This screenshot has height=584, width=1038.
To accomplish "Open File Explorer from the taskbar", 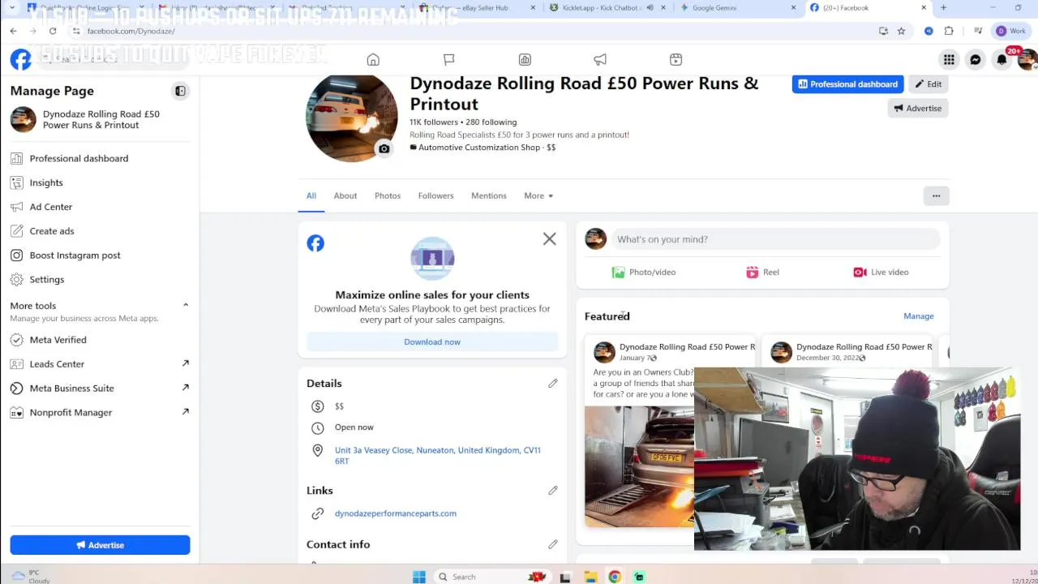I will pos(590,577).
